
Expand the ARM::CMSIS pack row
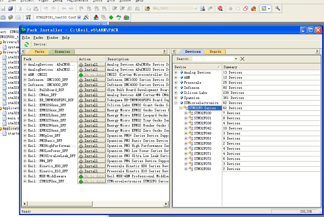point(25,75)
